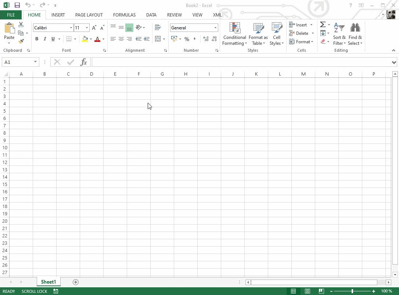Add a new sheet with plus button
The width and height of the screenshot is (399, 295).
point(76,282)
